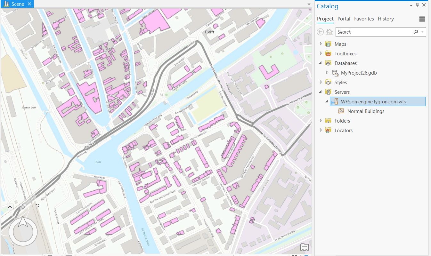
Task: Click the map attribution icon in the scene
Action: (304, 247)
